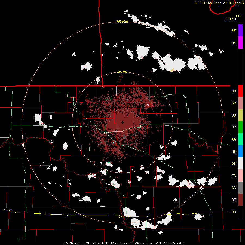Click the UK magenta legend swatch
This screenshot has width=245, height=245.
(x=240, y=43)
